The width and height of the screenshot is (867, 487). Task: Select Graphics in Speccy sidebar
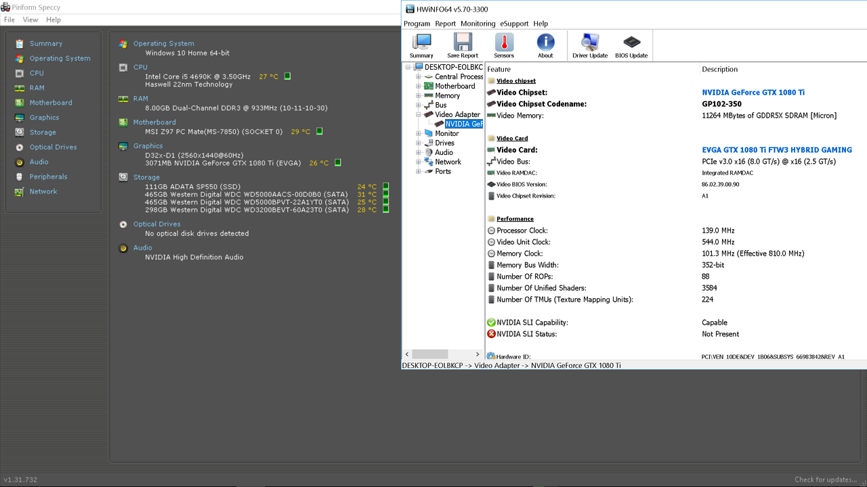pyautogui.click(x=44, y=118)
